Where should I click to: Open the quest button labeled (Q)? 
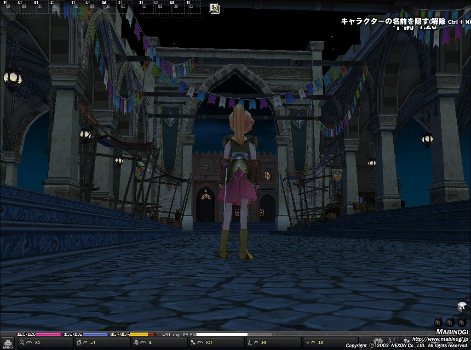215,342
